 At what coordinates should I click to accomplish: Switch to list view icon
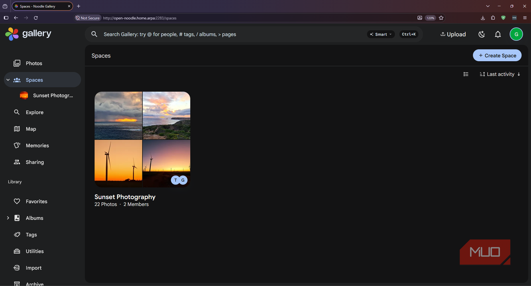tap(466, 74)
